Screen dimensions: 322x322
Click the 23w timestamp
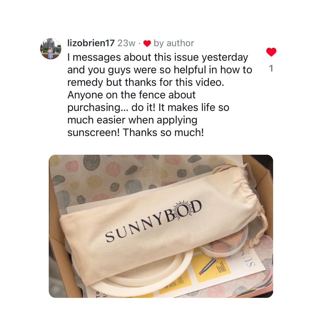tap(126, 43)
